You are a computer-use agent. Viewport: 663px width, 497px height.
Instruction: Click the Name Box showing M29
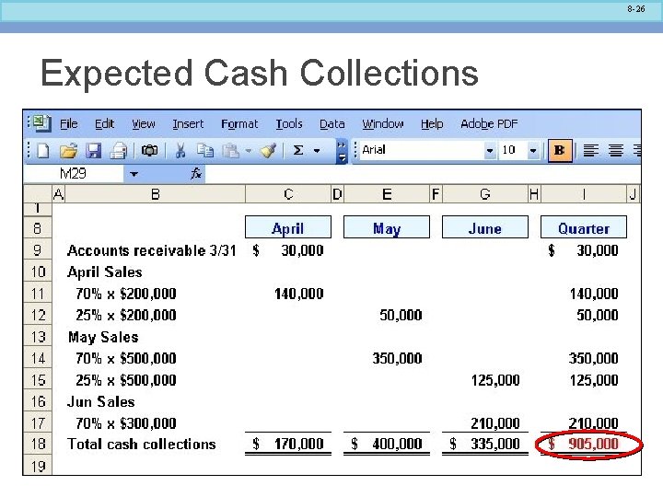(x=74, y=173)
